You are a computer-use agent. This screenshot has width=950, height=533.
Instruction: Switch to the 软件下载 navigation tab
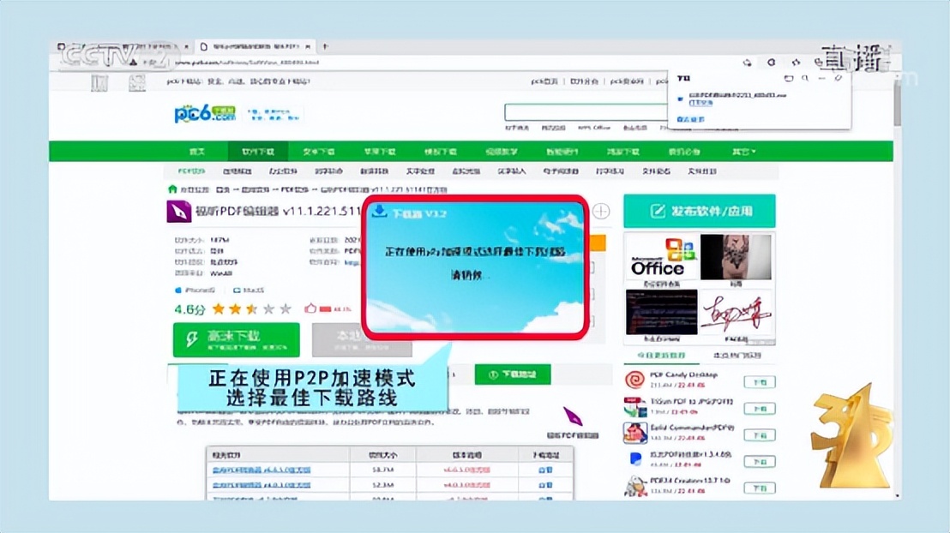259,151
